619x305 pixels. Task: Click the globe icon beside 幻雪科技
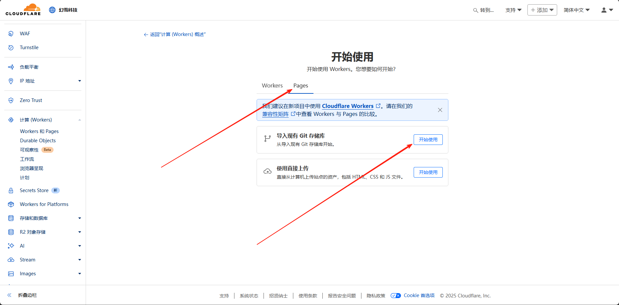[x=52, y=10]
